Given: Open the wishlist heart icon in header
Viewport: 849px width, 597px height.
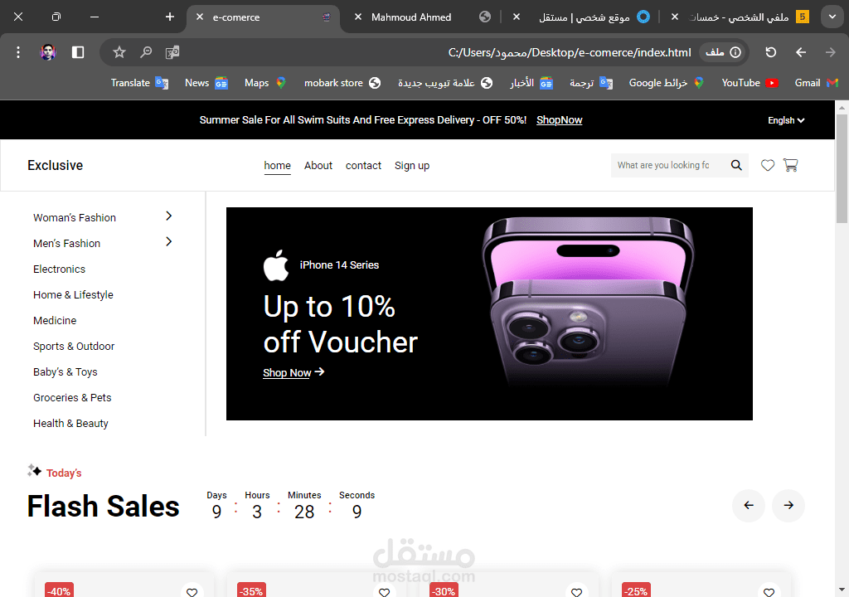Looking at the screenshot, I should [x=767, y=165].
